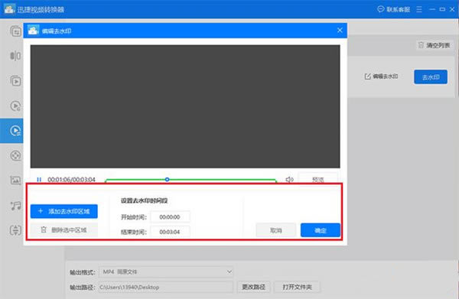Maximize the main application window
Image resolution: width=459 pixels, height=299 pixels.
coord(442,9)
